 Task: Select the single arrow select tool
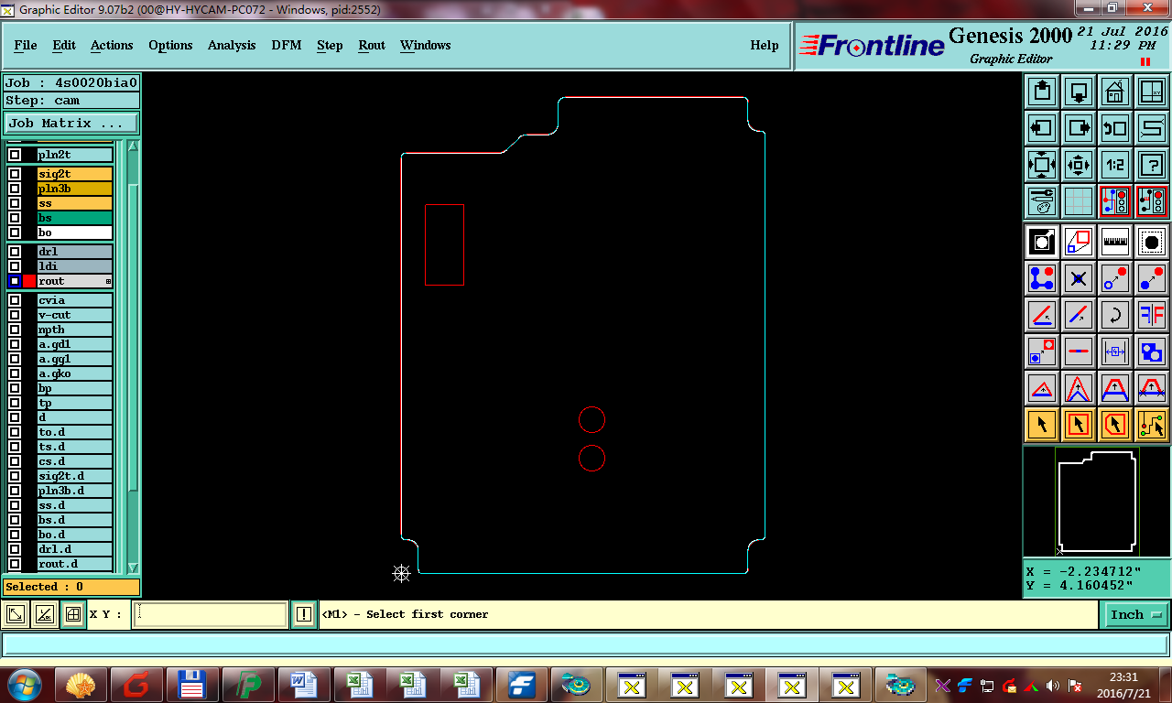click(1042, 425)
